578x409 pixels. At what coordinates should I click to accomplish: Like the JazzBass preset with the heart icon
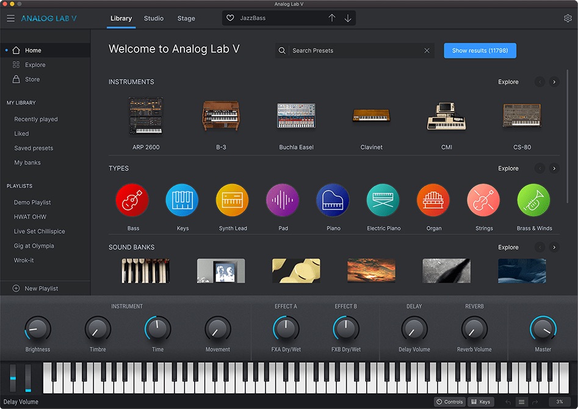click(230, 18)
